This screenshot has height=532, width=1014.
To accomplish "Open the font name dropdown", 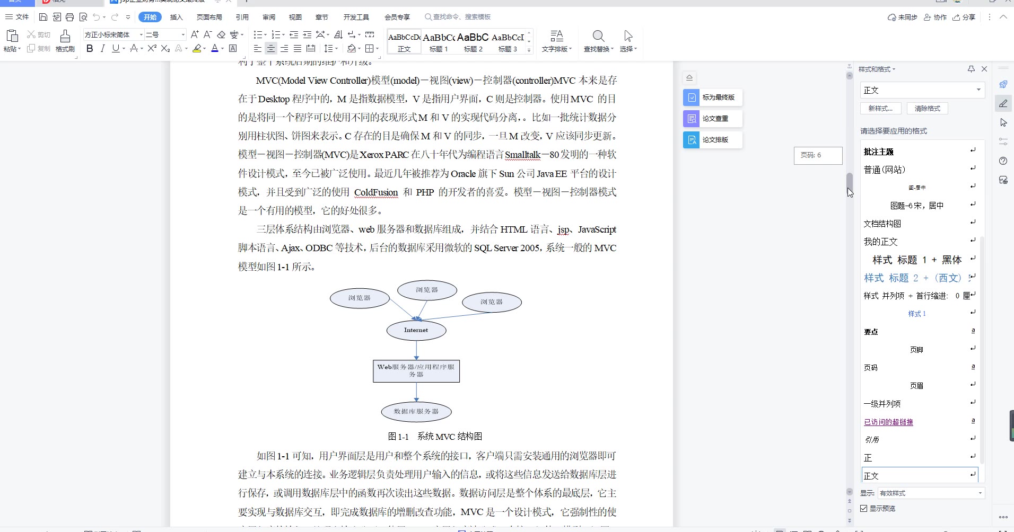I will (x=141, y=34).
